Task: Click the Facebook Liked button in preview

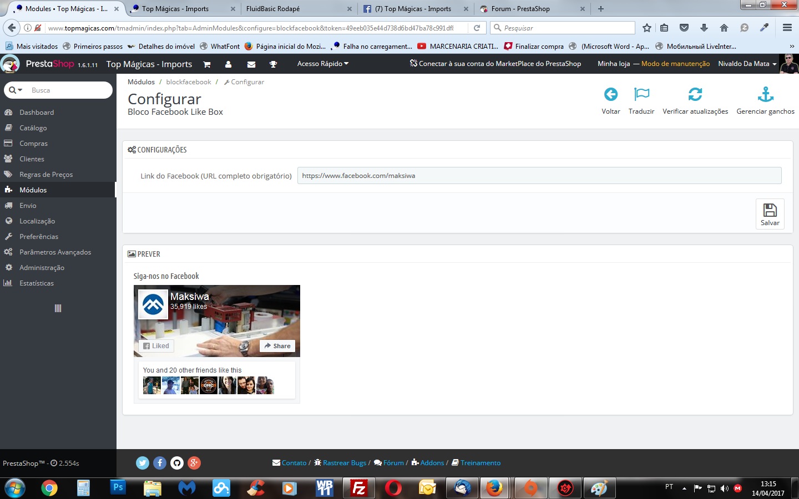Action: coord(156,346)
